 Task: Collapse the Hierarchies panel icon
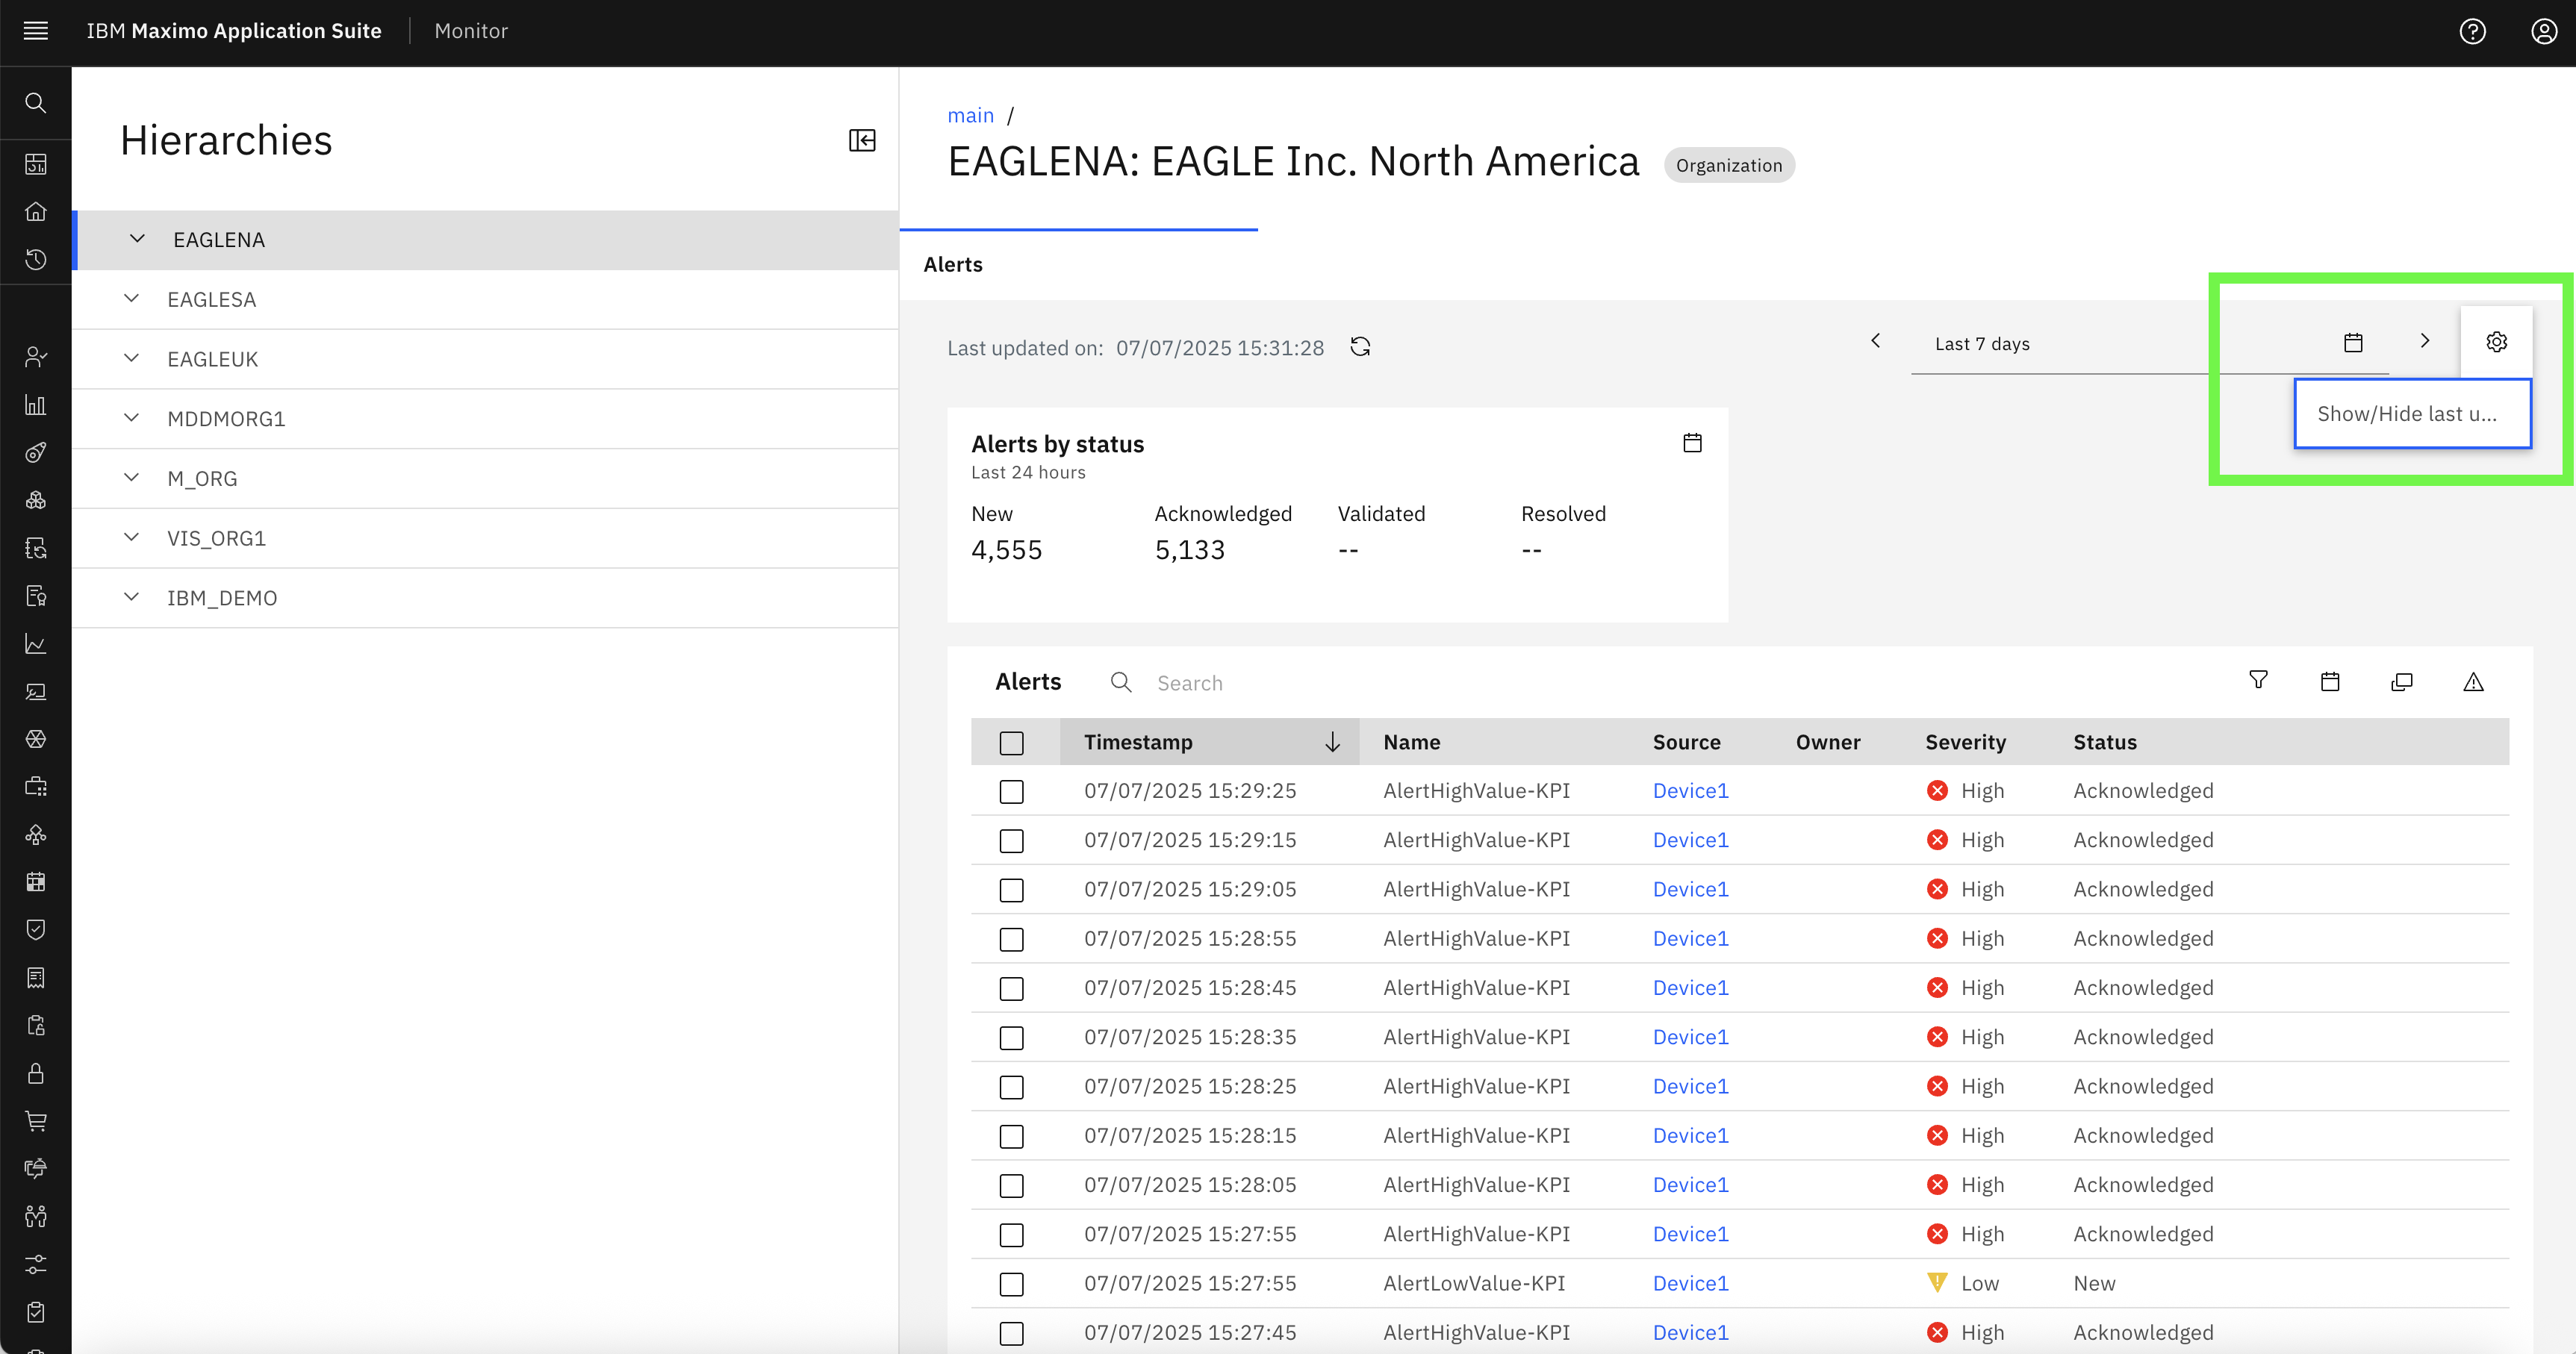click(862, 140)
